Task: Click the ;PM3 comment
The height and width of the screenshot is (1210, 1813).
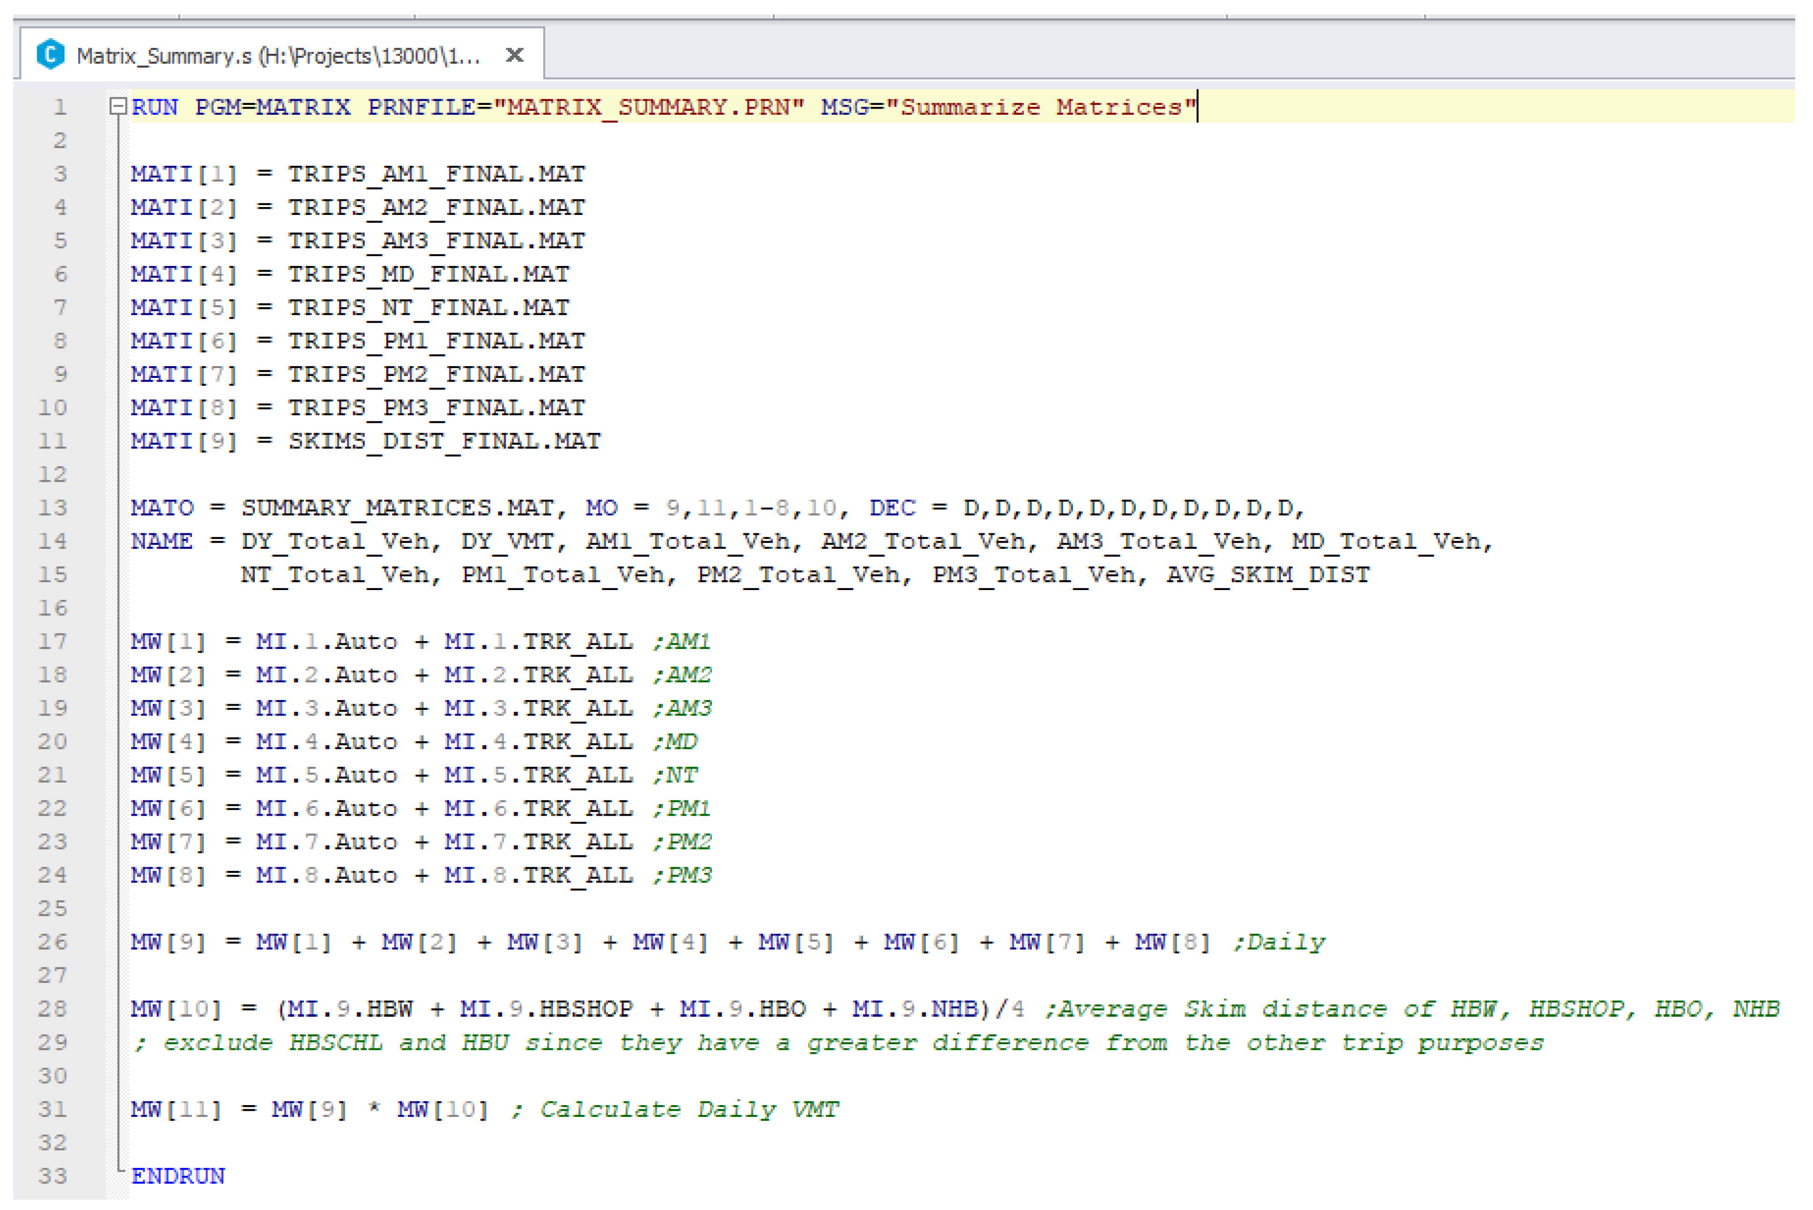Action: coord(682,876)
